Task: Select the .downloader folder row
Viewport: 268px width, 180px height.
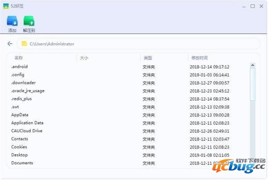Action: (x=129, y=83)
